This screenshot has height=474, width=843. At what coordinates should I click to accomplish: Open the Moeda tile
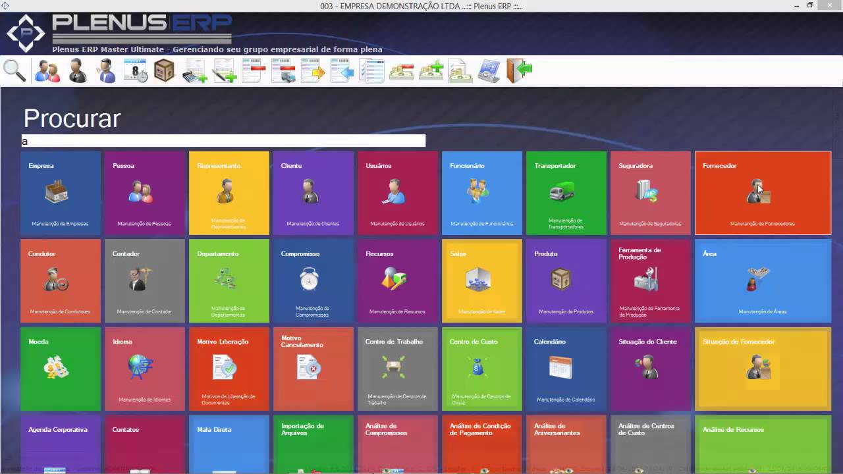pyautogui.click(x=61, y=369)
